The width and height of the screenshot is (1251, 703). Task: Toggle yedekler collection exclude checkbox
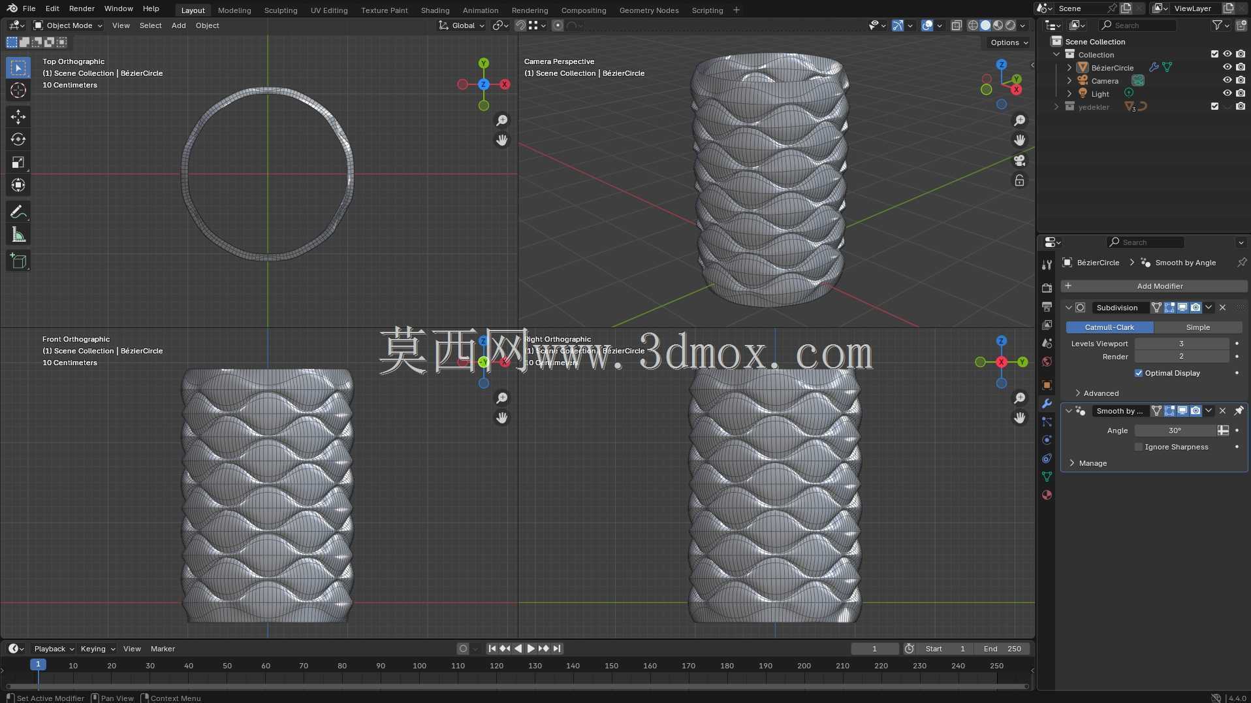1214,106
